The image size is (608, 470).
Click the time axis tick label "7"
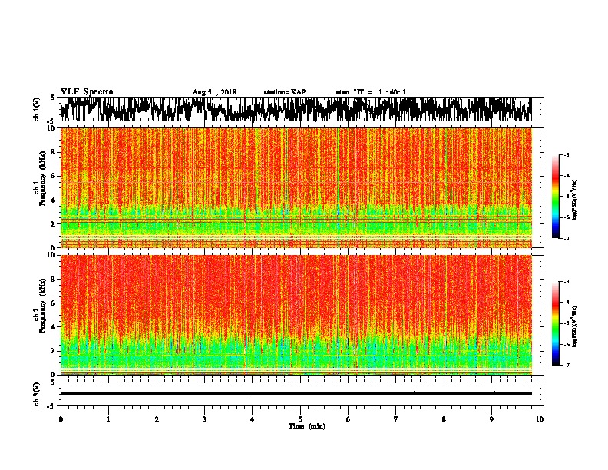point(396,419)
